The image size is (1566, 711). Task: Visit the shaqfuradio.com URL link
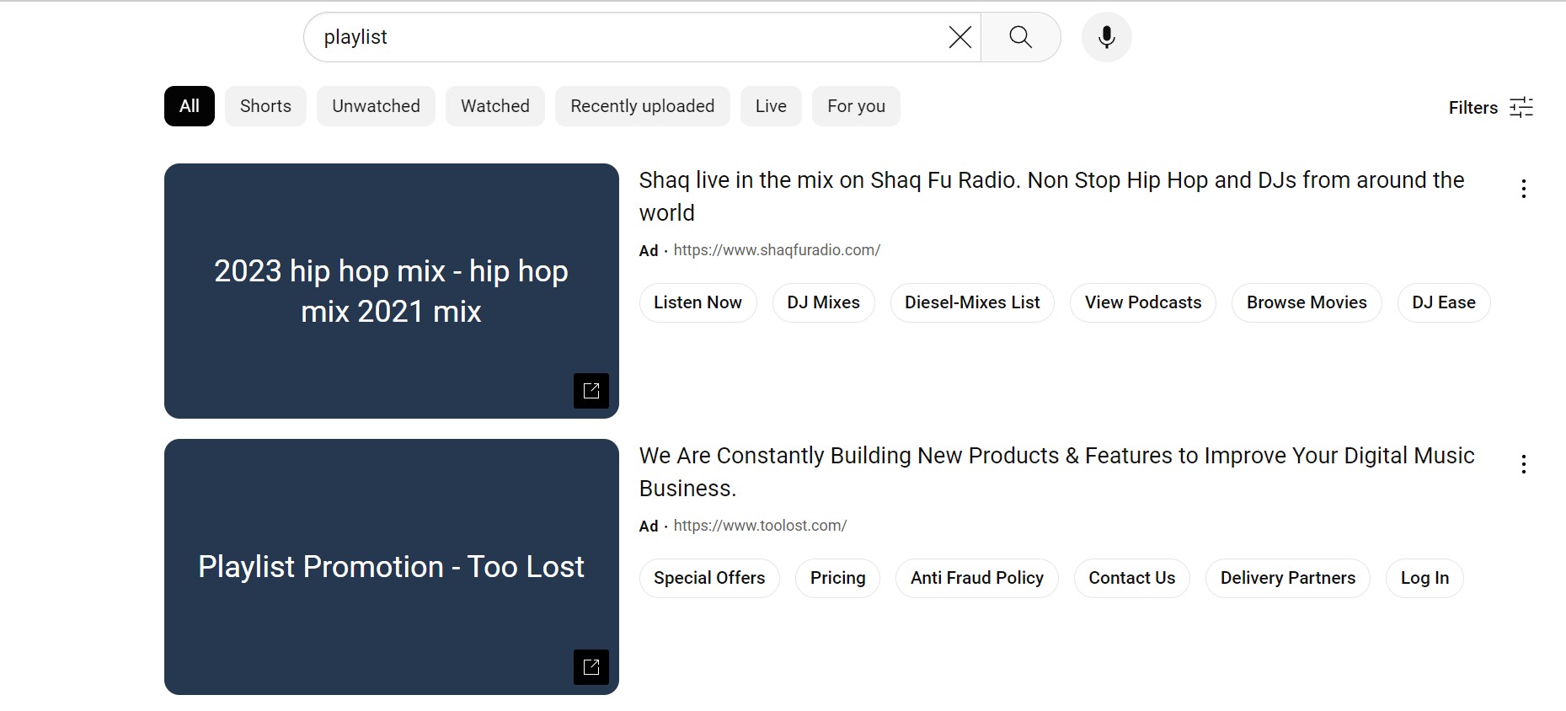tap(777, 250)
